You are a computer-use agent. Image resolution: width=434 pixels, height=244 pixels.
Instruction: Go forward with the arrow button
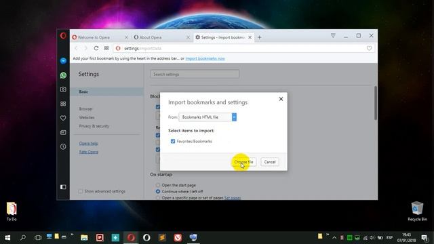[86, 48]
